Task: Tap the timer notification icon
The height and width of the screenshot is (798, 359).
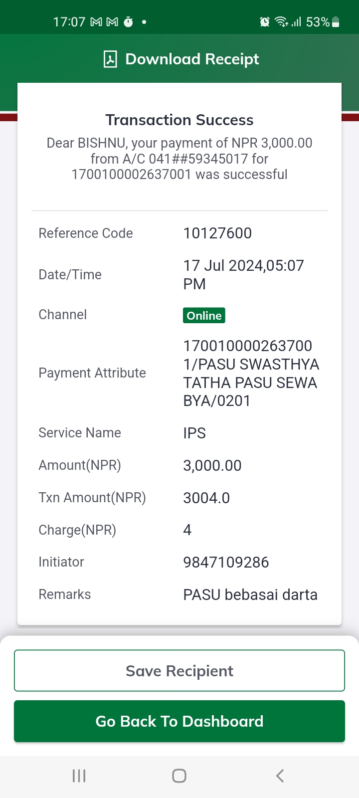Action: pyautogui.click(x=128, y=22)
